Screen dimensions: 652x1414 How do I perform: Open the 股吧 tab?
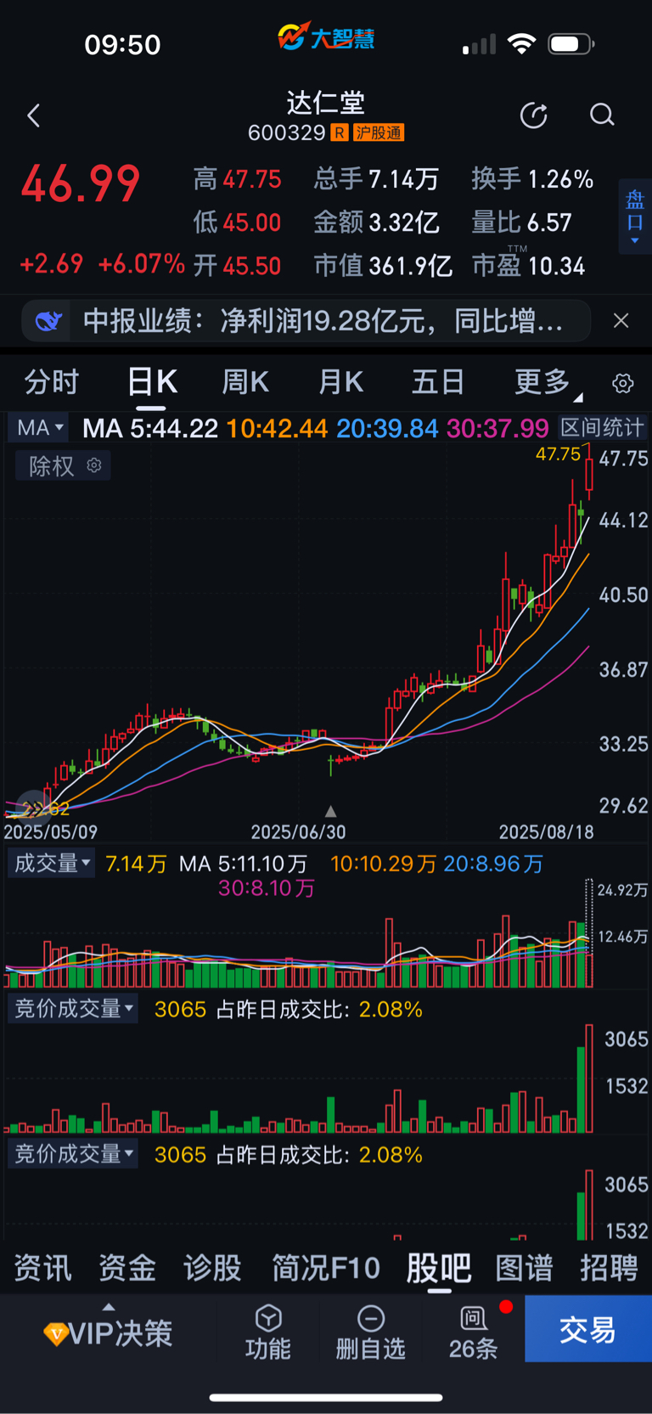(x=439, y=1267)
